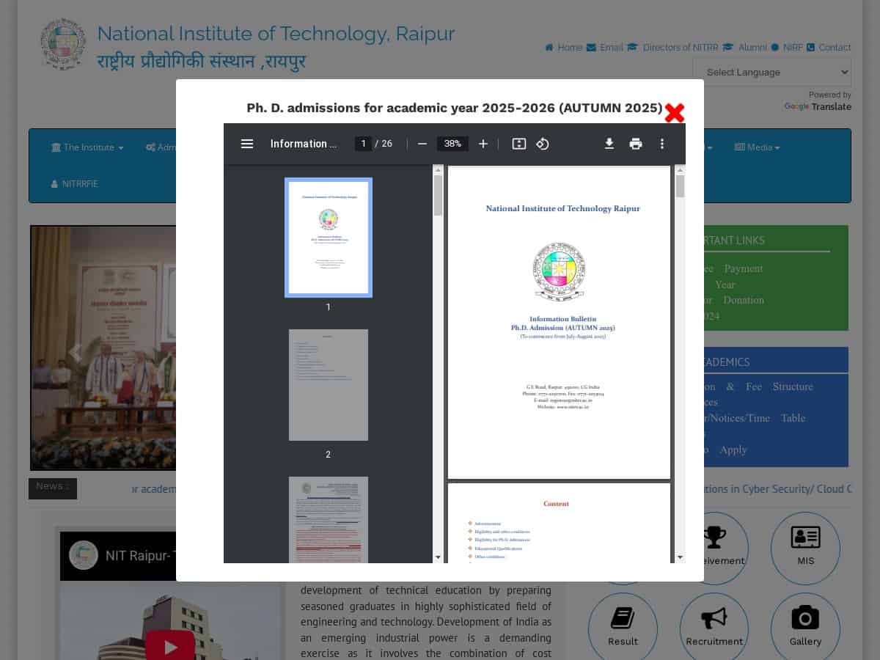Image resolution: width=880 pixels, height=660 pixels.
Task: Toggle the PDF sidebar menu icon
Action: [247, 144]
